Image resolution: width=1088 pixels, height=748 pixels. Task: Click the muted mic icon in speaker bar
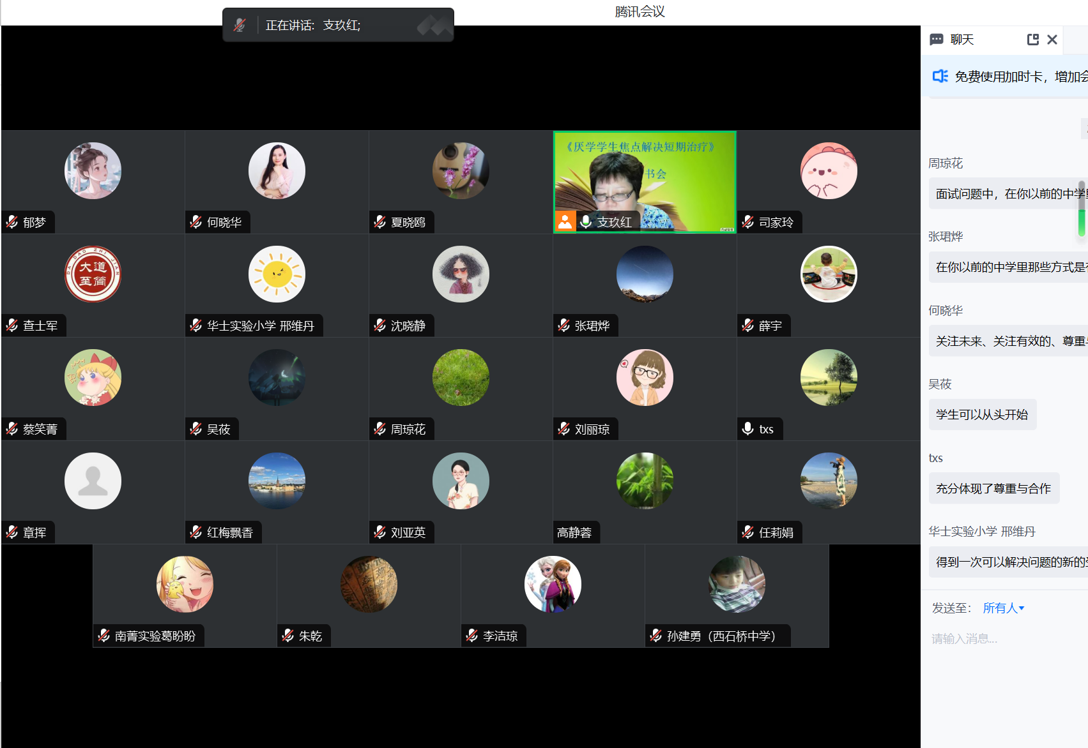[x=240, y=26]
